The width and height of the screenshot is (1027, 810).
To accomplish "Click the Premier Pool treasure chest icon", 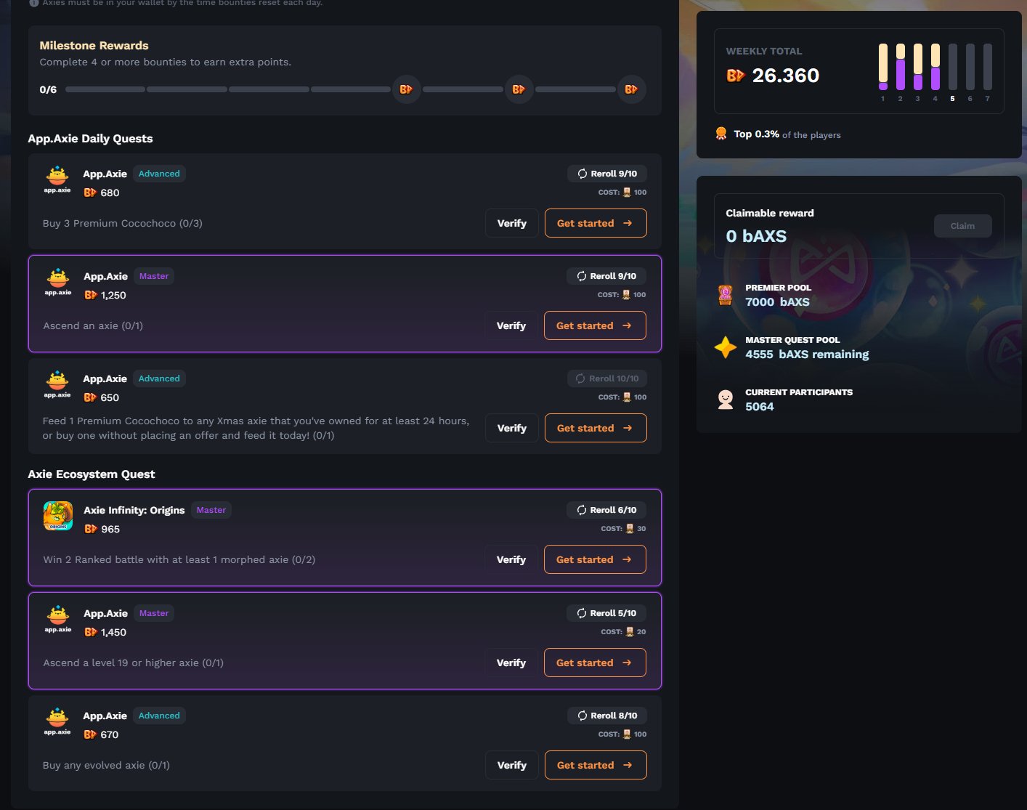I will pos(725,295).
